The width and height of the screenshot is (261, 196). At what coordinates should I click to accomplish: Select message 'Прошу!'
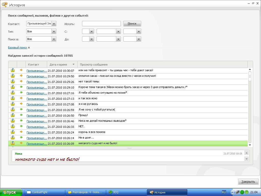(x=83, y=115)
